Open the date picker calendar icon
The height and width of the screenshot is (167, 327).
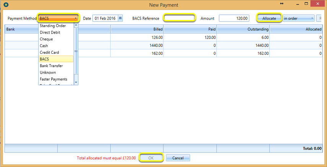tap(120, 18)
